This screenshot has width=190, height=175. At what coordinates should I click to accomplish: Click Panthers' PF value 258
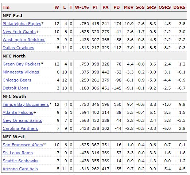click(95, 128)
